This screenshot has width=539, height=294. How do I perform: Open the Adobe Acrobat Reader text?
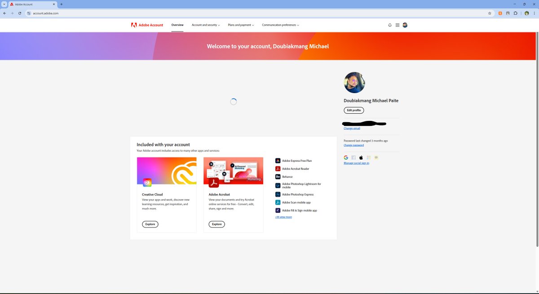296,169
